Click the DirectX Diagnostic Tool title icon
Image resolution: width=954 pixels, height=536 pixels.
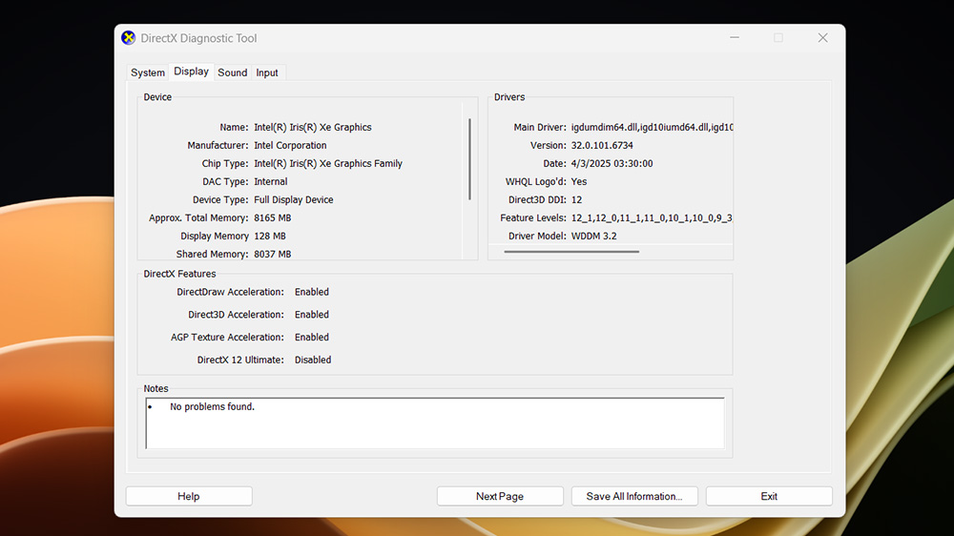click(129, 38)
